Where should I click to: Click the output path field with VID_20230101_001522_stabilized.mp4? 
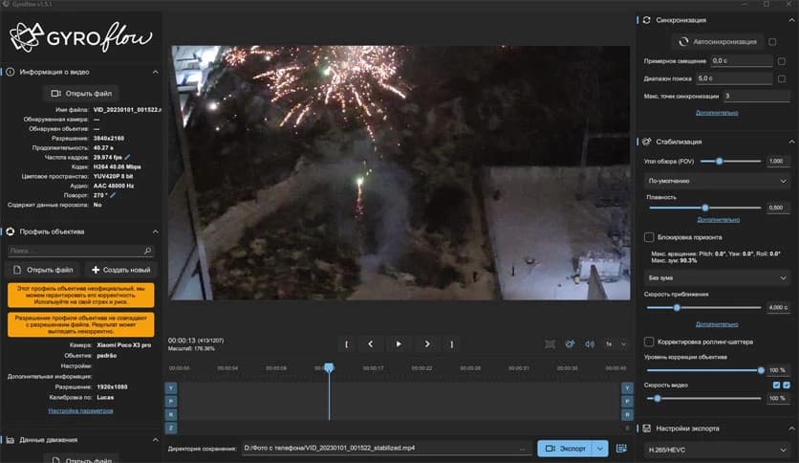[x=385, y=449]
